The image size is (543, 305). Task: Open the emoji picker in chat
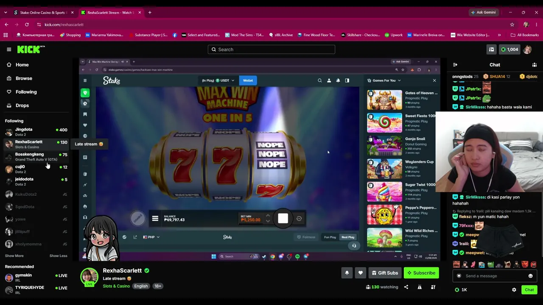point(530,276)
